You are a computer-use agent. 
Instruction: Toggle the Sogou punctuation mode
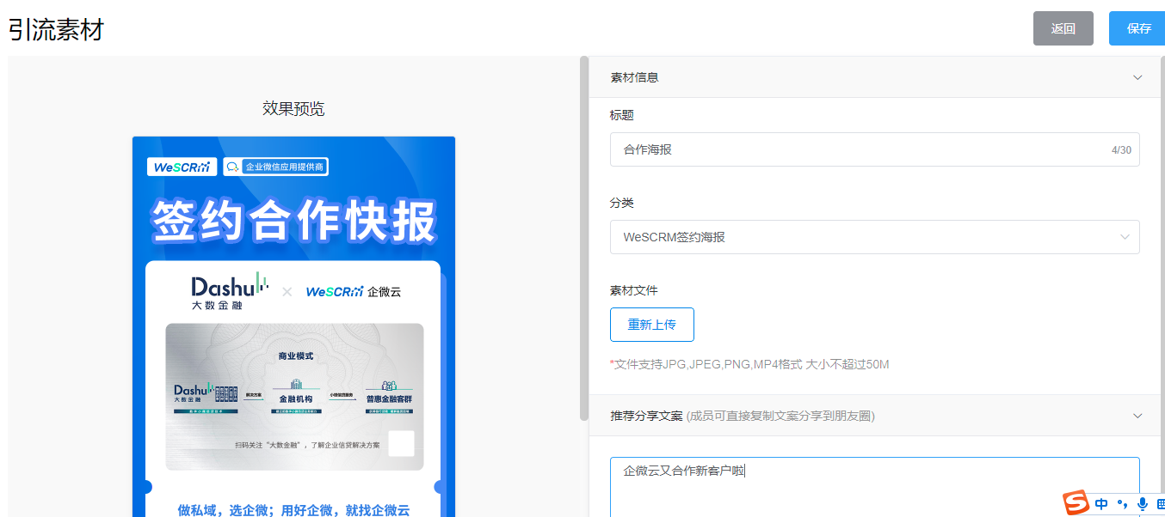[x=1122, y=504]
